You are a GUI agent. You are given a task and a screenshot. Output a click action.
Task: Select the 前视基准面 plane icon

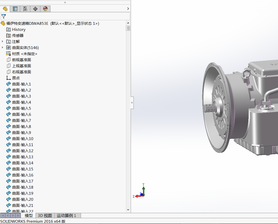(x=8, y=60)
